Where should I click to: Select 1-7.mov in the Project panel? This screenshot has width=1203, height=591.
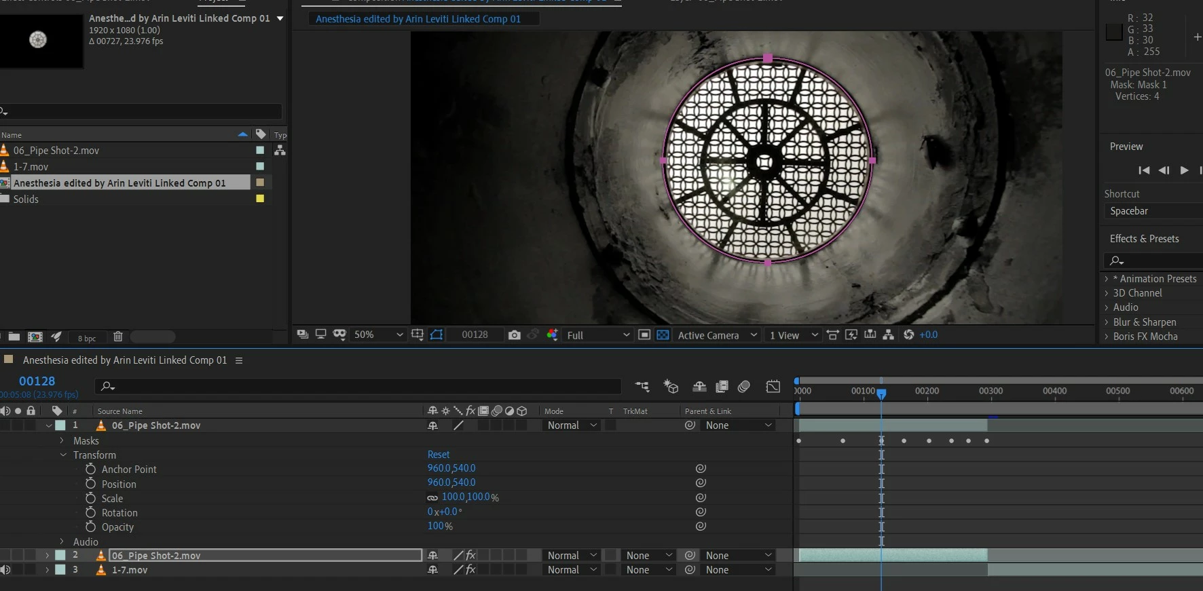(x=31, y=167)
